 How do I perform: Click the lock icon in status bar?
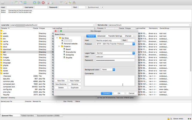168,119
